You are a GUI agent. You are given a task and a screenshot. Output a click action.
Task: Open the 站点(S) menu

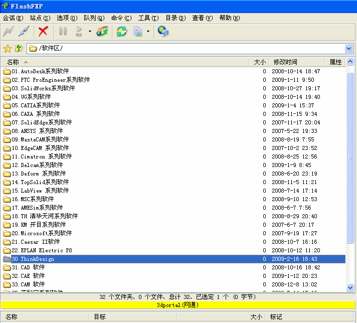point(40,18)
